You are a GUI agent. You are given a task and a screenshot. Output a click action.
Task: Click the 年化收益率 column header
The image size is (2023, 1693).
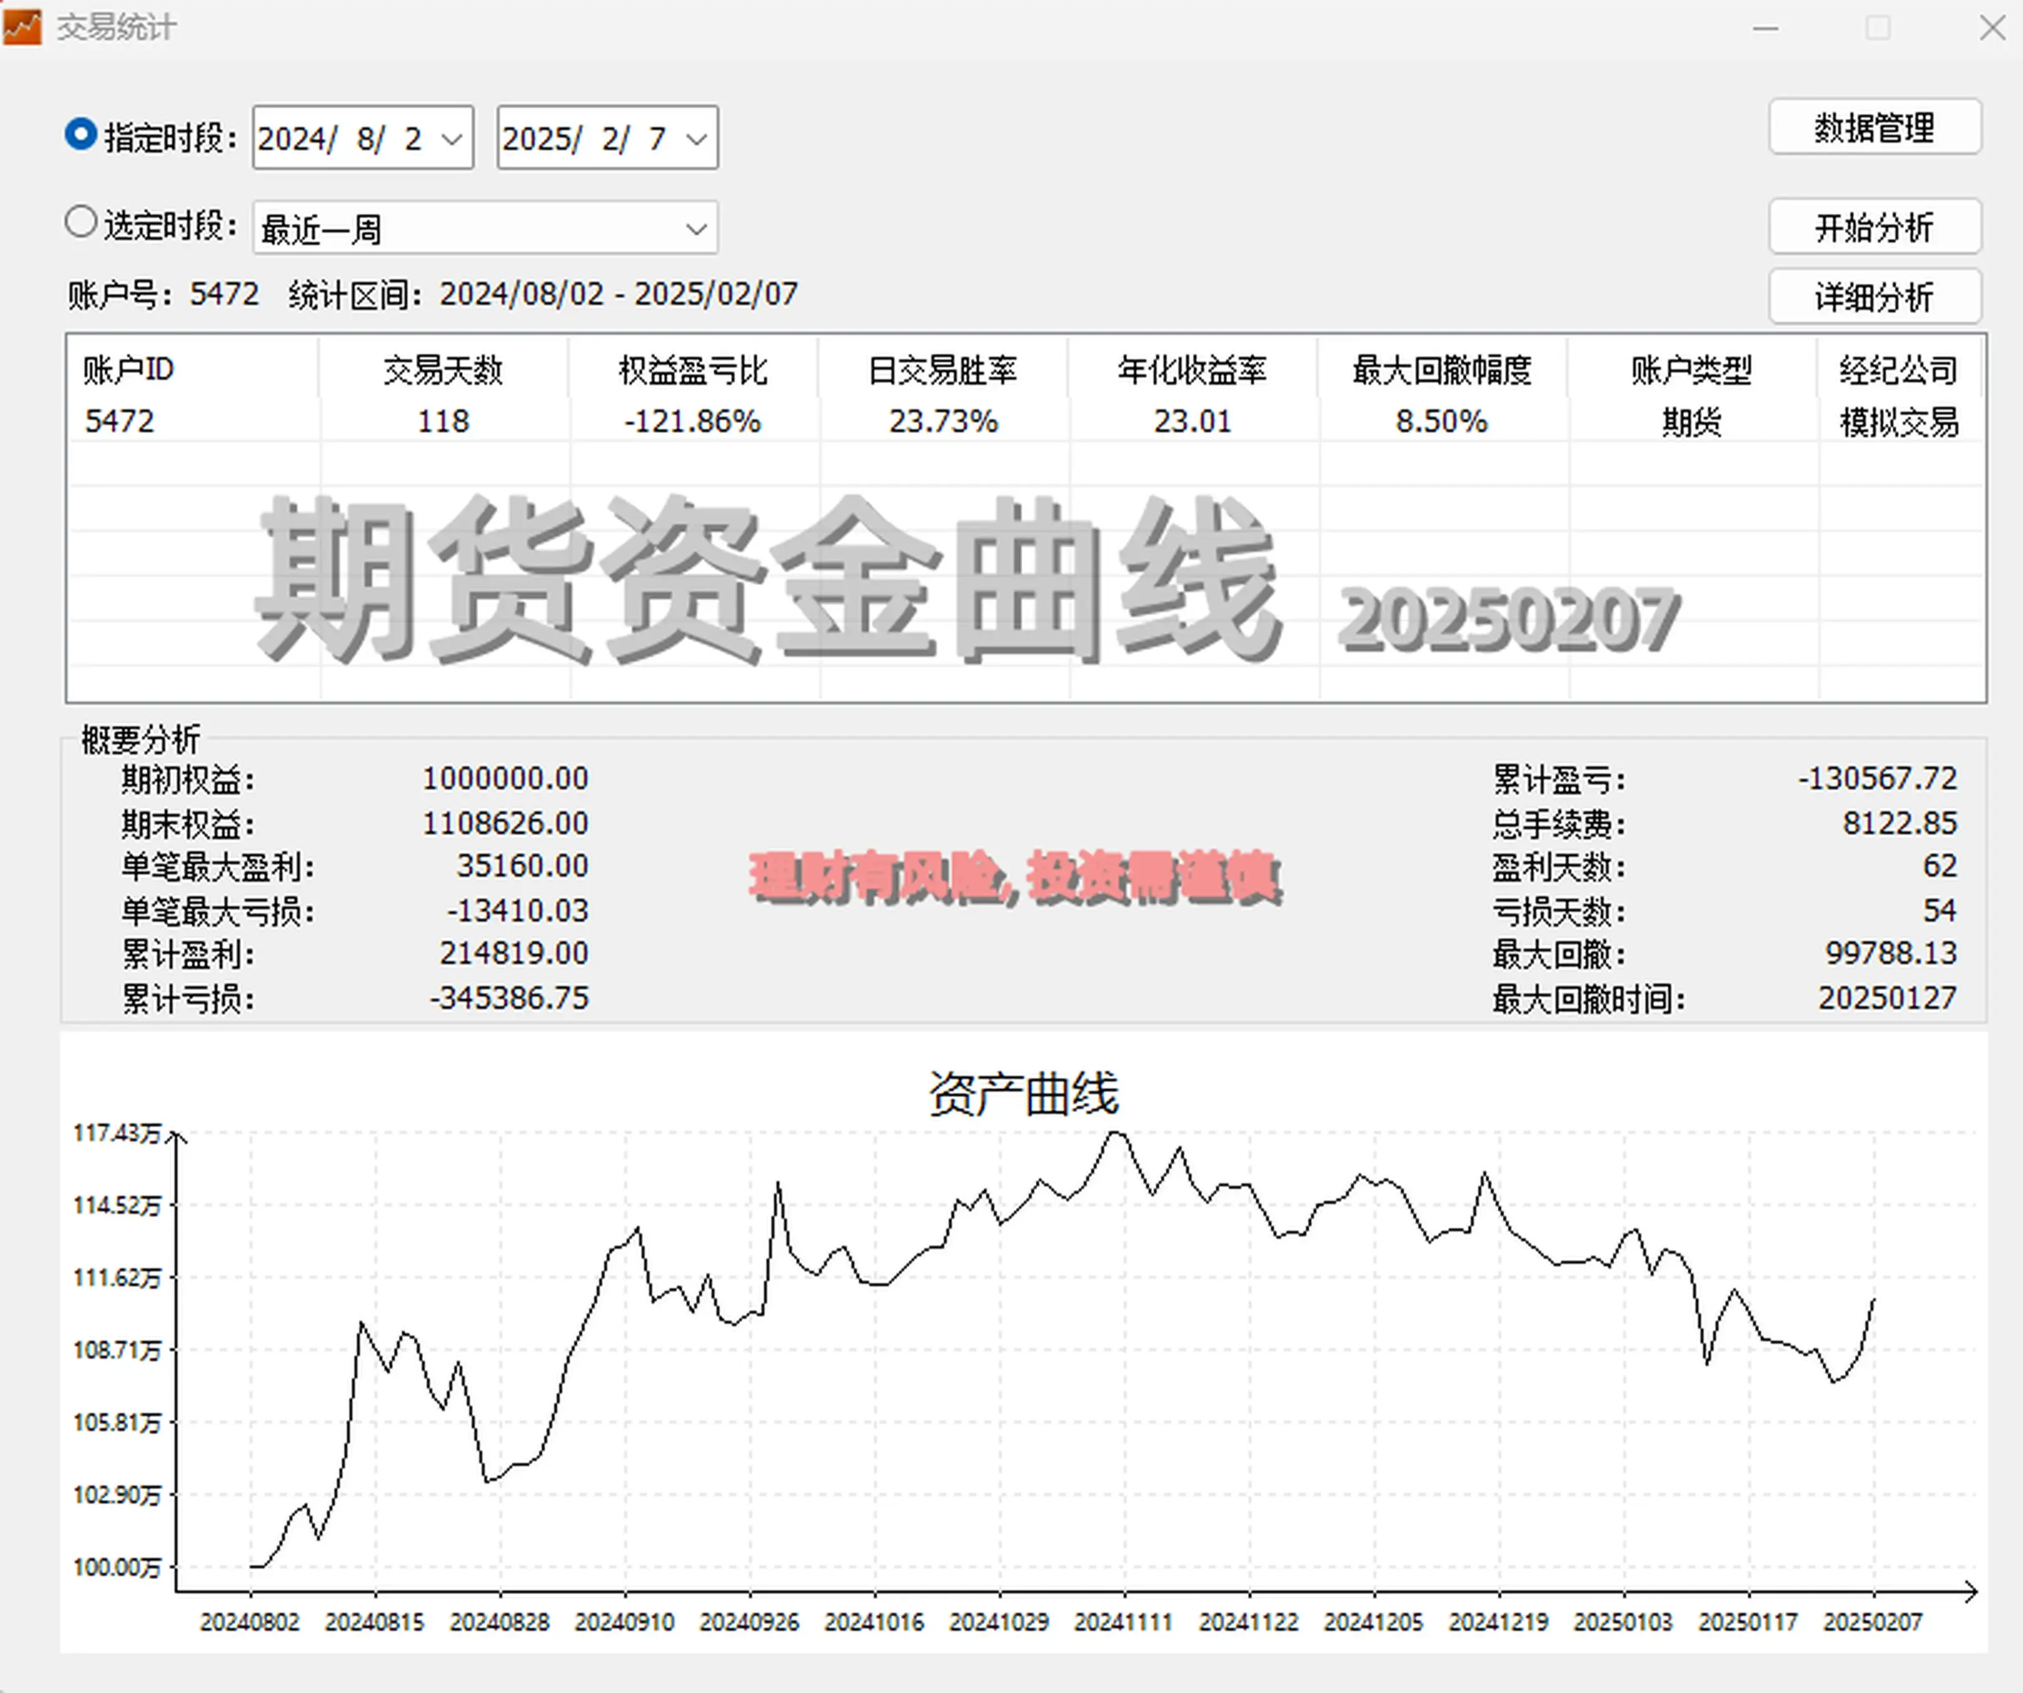(x=1192, y=370)
